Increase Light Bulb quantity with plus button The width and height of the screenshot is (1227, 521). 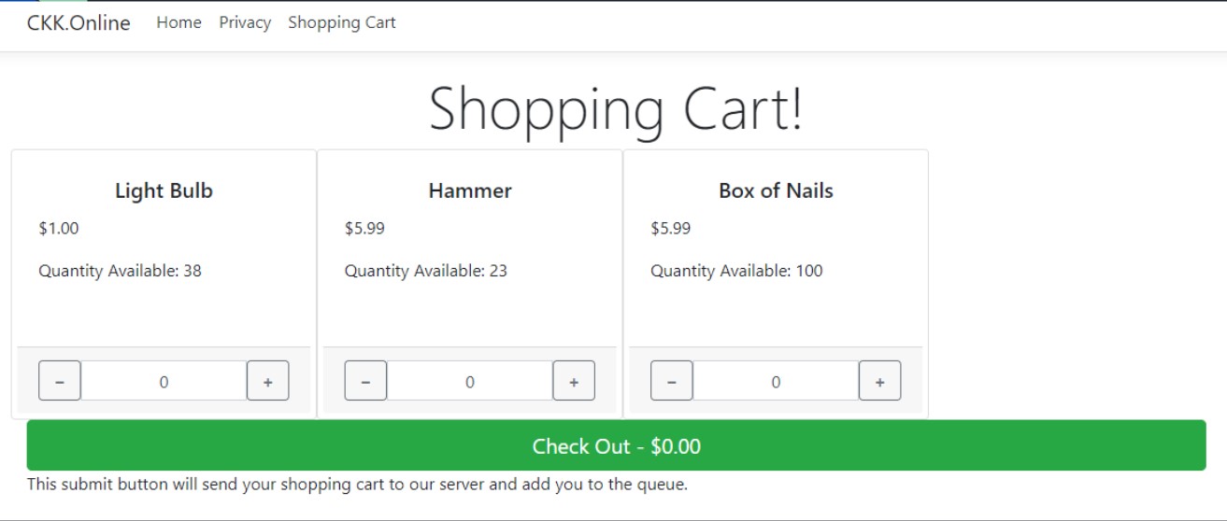(x=267, y=381)
